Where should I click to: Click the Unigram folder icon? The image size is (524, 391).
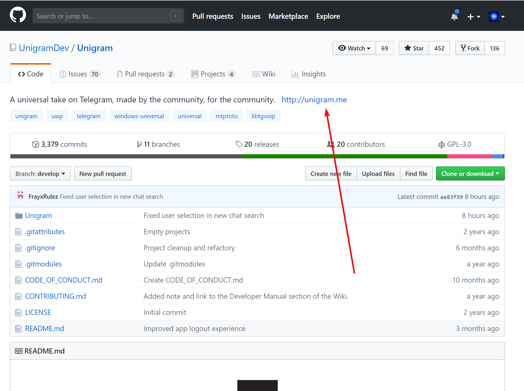(19, 216)
